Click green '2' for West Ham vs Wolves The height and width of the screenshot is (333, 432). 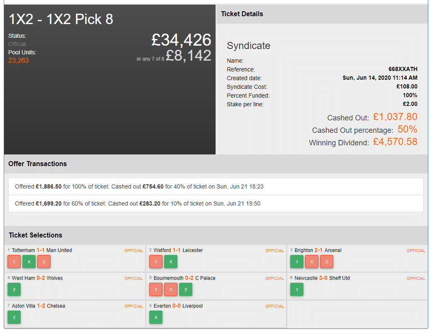tap(14, 289)
